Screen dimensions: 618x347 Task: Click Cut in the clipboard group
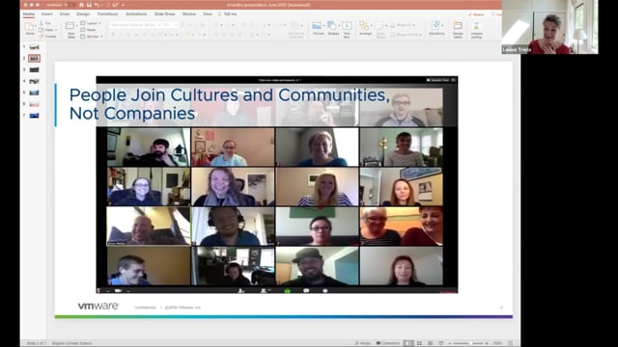45,23
